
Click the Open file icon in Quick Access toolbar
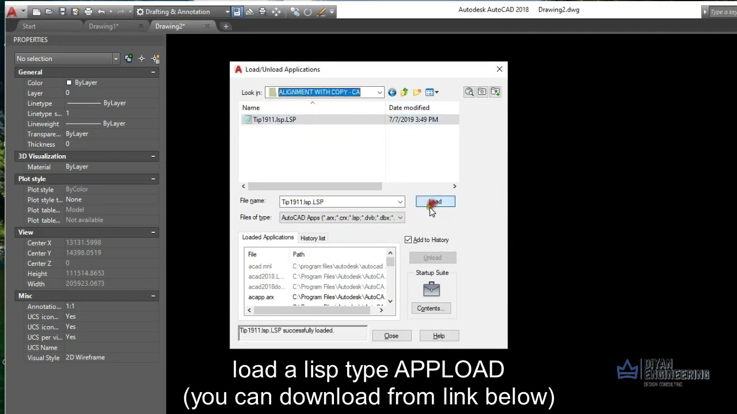pyautogui.click(x=50, y=11)
